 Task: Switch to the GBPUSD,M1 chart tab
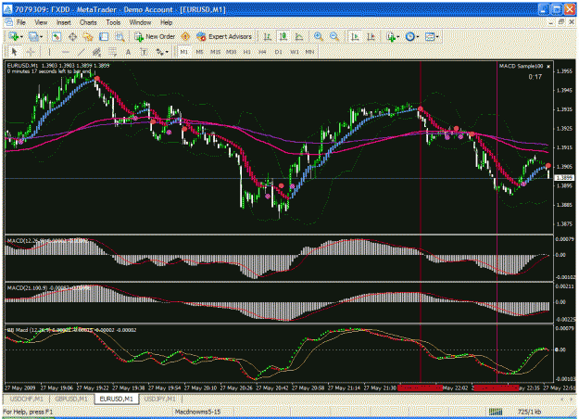[x=71, y=399]
